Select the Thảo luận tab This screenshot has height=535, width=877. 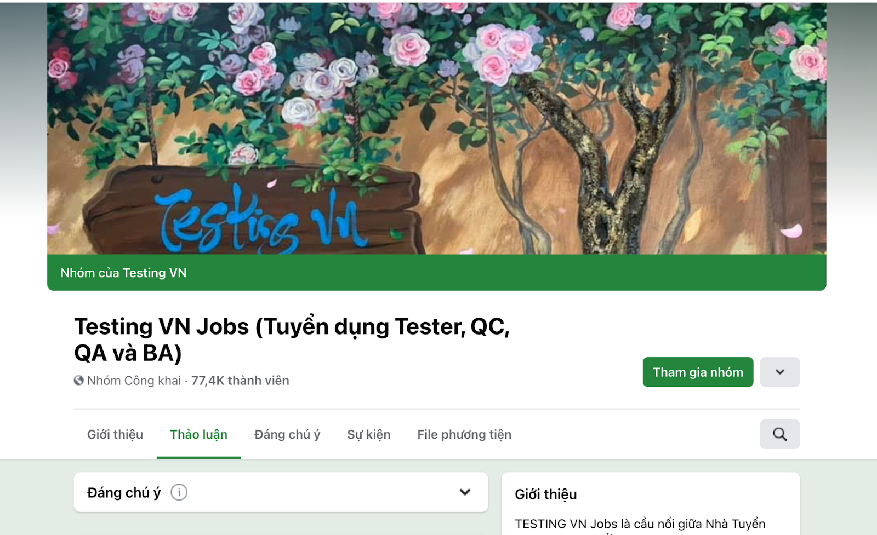pos(198,434)
